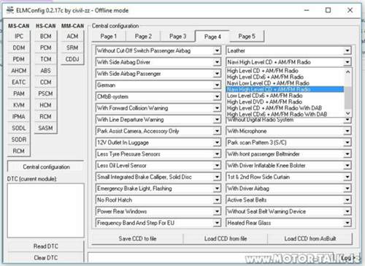
Task: Expand the Active Seat Belts dropdown
Action: [347, 200]
